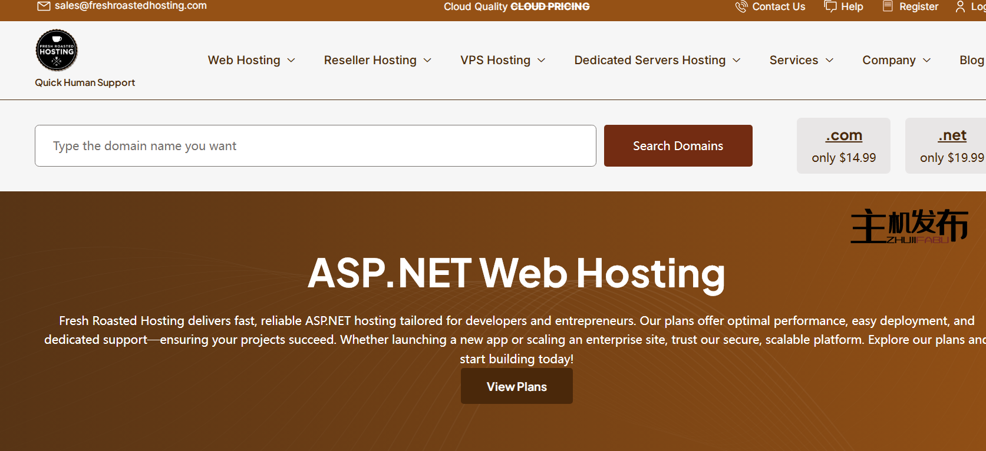The height and width of the screenshot is (451, 986).
Task: Click the View Plans button
Action: 516,386
